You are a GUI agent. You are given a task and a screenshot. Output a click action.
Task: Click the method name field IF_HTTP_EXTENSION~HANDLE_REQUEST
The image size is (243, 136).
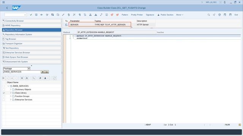[116, 32]
